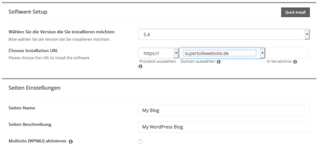The image size is (318, 157).
Task: Click the info icon next to Multisite (WPMU) aktivieren
Action: pyautogui.click(x=70, y=141)
